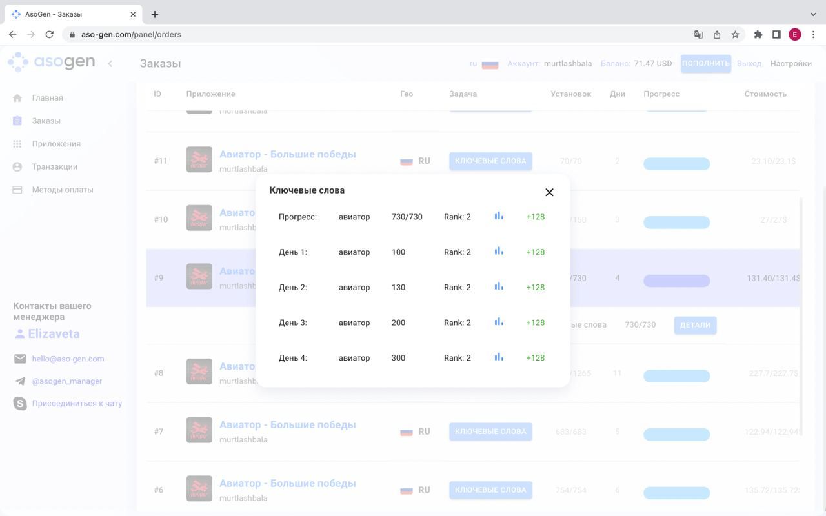This screenshot has height=516, width=826.
Task: Click the Приложения grid icon
Action: 17,144
